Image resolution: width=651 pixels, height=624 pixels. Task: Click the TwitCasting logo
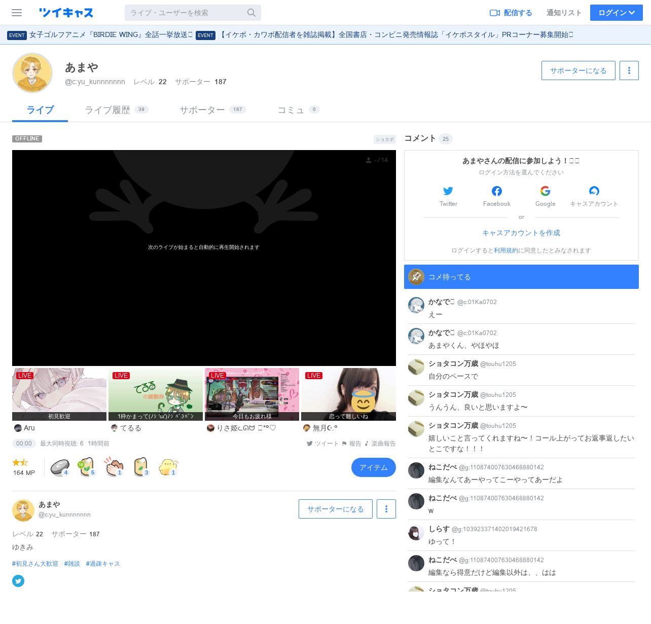tap(66, 13)
